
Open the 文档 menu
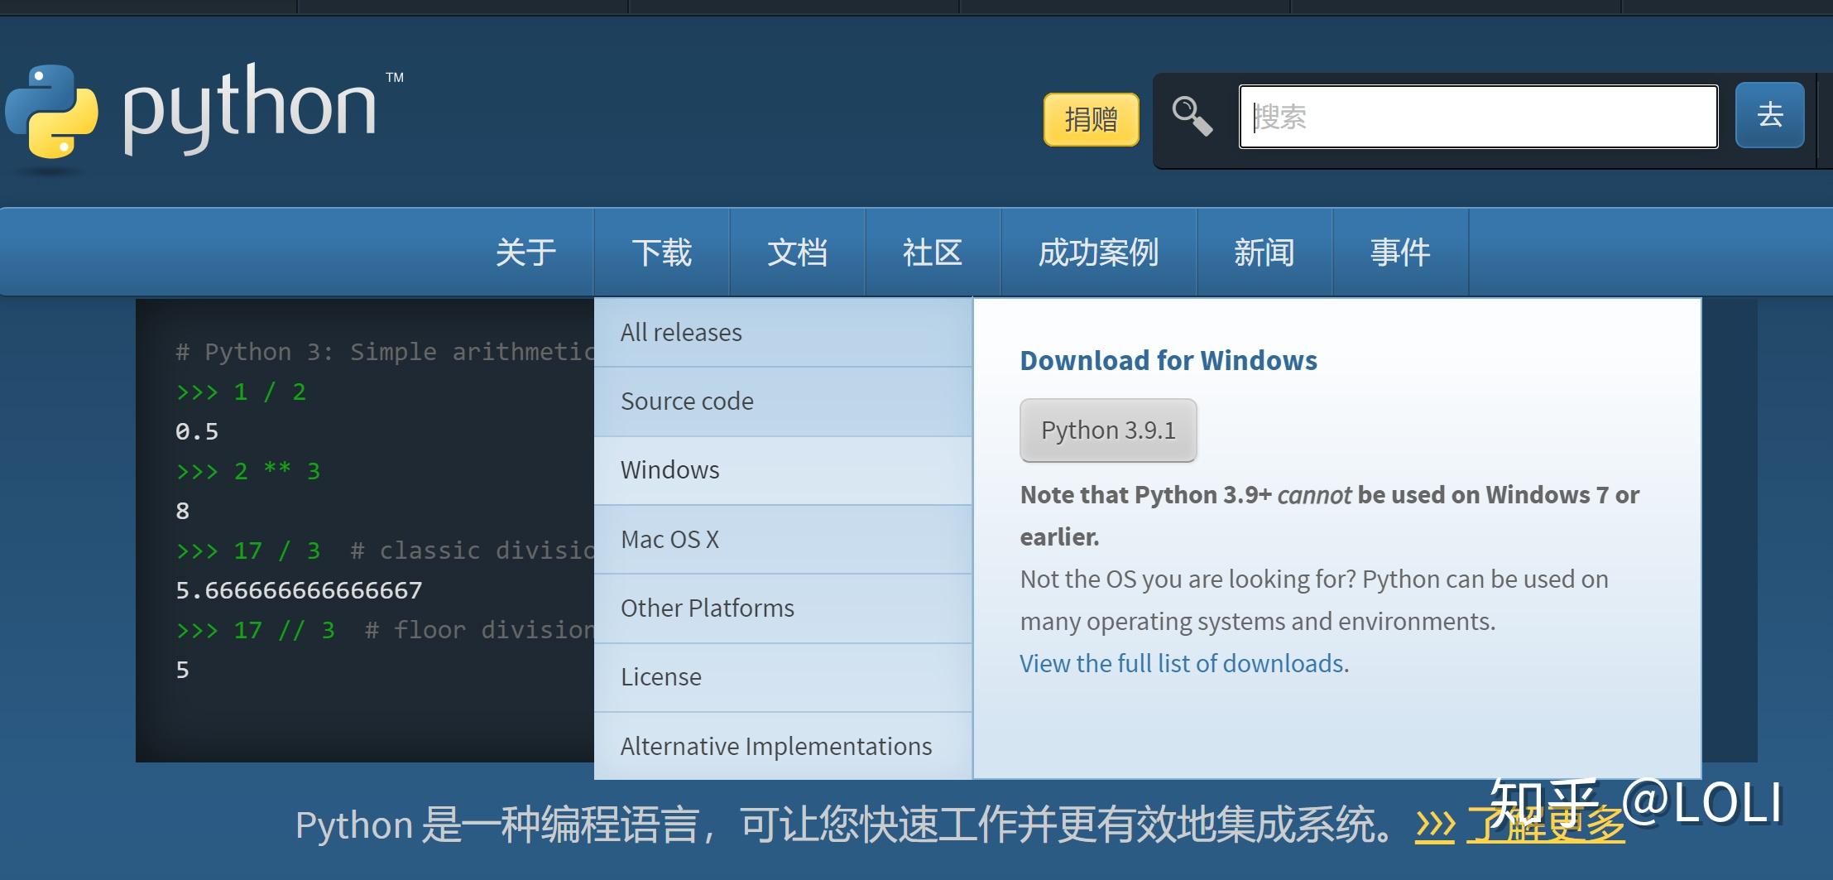797,252
